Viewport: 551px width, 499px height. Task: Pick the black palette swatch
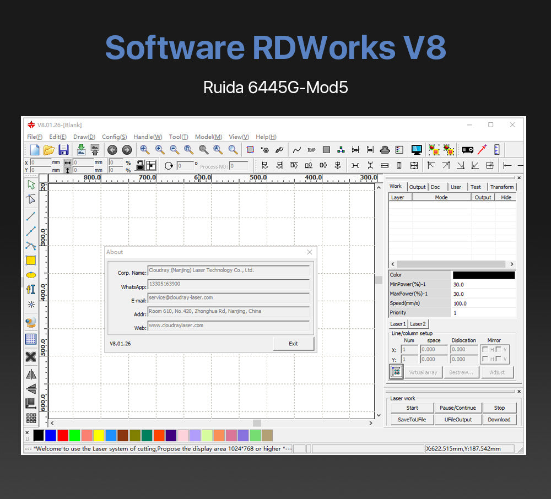coord(39,435)
